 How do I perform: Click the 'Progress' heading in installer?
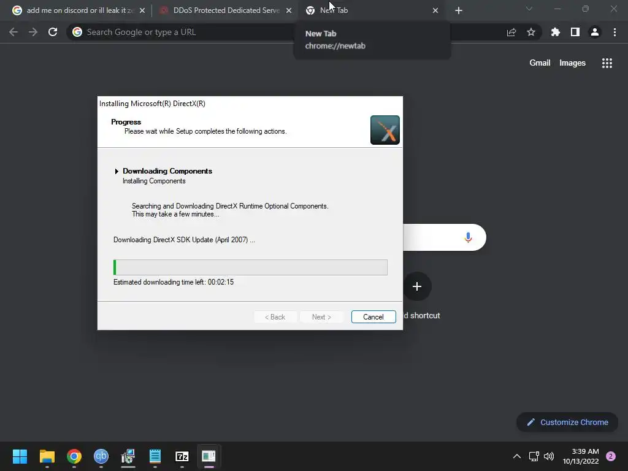coord(126,122)
